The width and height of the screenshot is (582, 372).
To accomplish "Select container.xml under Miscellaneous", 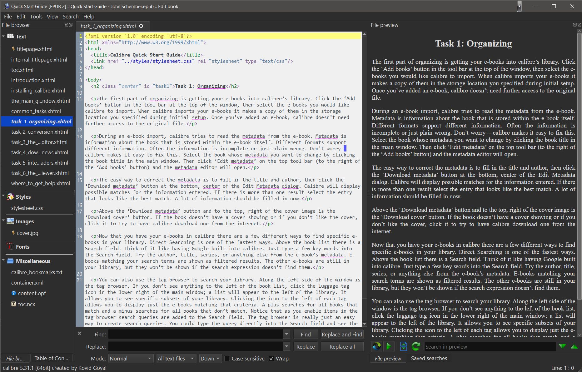I will (x=27, y=282).
